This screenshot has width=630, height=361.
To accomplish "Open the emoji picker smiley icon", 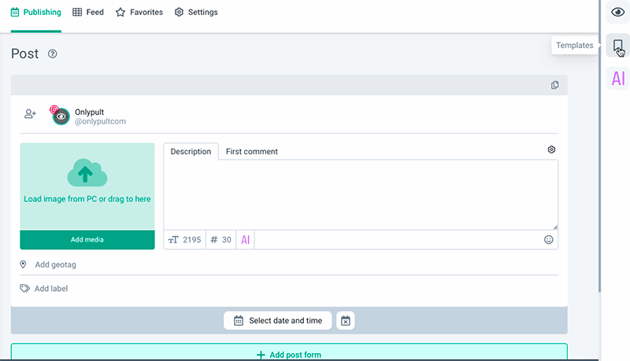I will coord(549,240).
